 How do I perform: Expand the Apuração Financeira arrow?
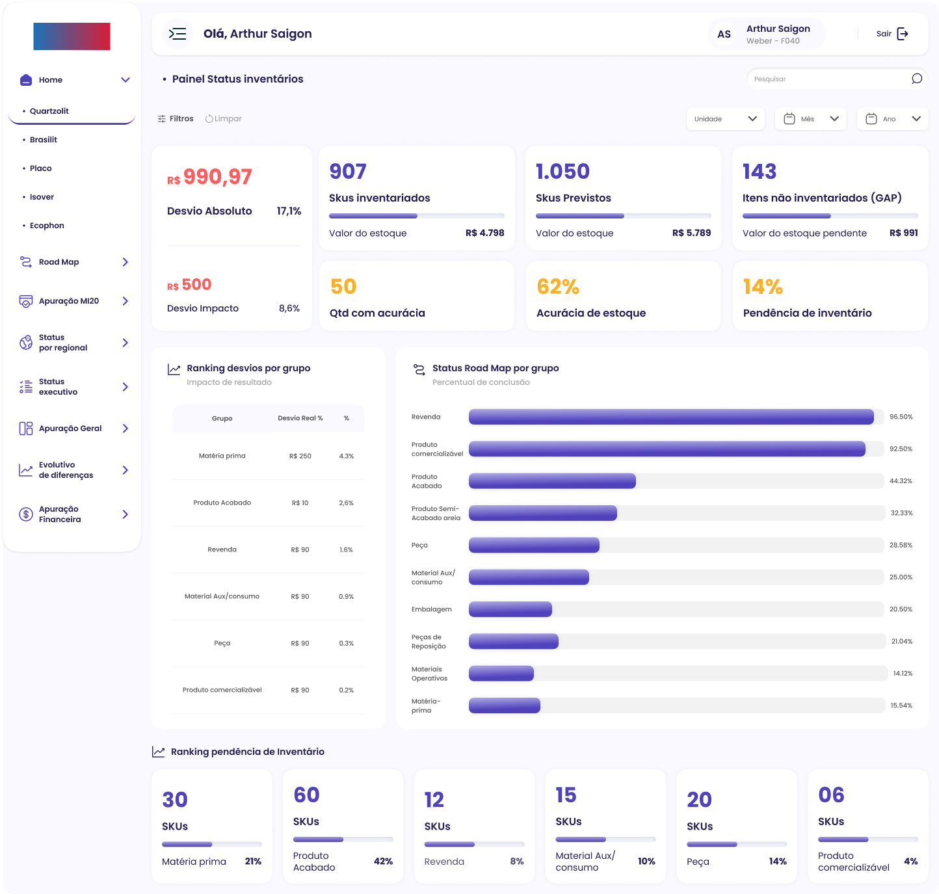point(126,514)
